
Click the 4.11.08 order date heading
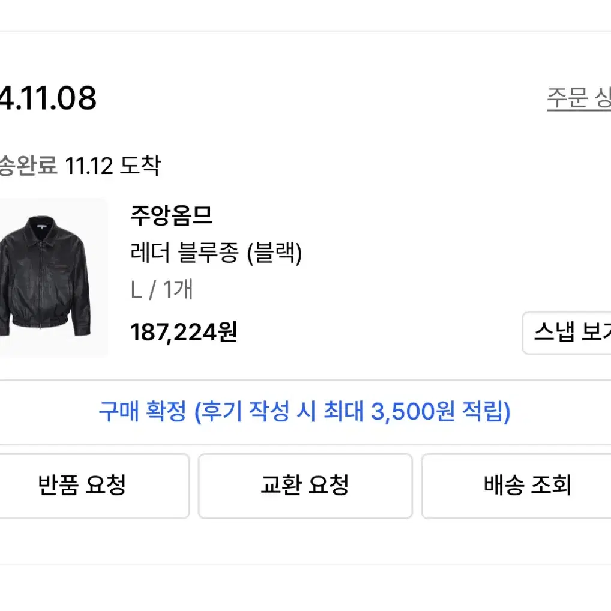[48, 98]
